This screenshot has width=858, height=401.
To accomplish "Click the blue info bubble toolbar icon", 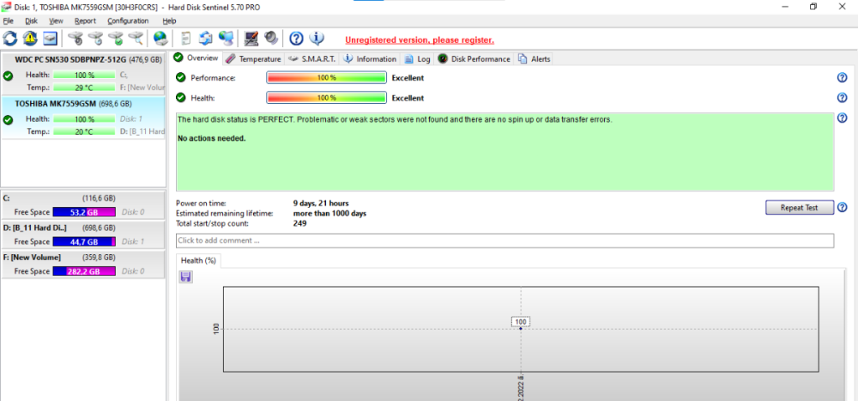I will [x=317, y=39].
